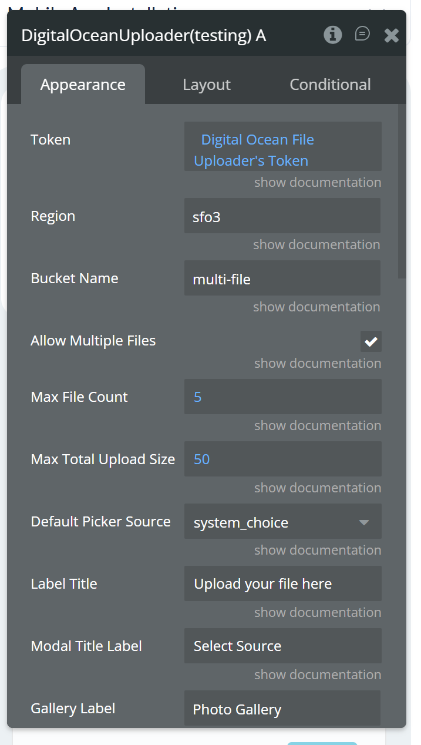
Task: Click the Label Title input field
Action: pyautogui.click(x=283, y=583)
